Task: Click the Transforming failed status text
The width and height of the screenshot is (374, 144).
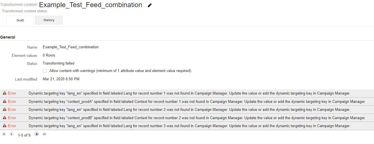Action: 59,63
